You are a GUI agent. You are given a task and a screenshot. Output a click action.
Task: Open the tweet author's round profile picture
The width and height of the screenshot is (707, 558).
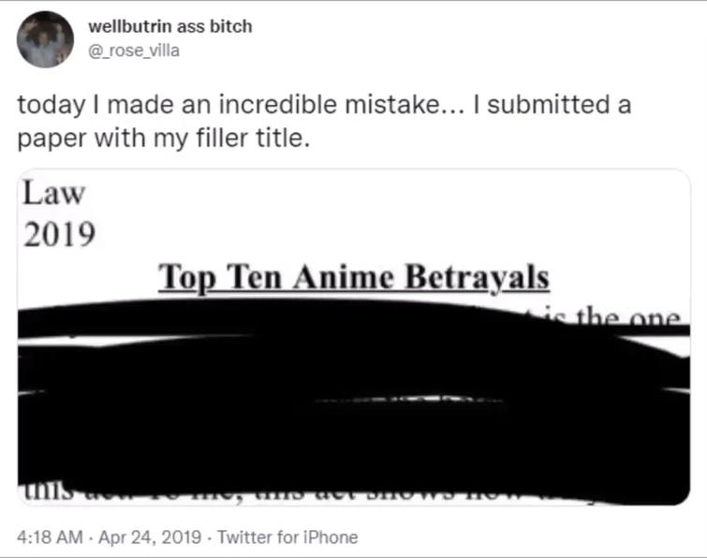click(45, 39)
